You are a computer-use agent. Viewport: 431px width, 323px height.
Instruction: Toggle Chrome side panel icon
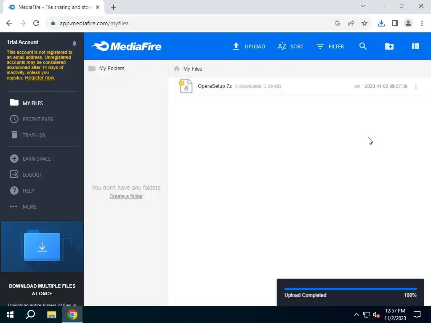(x=395, y=24)
